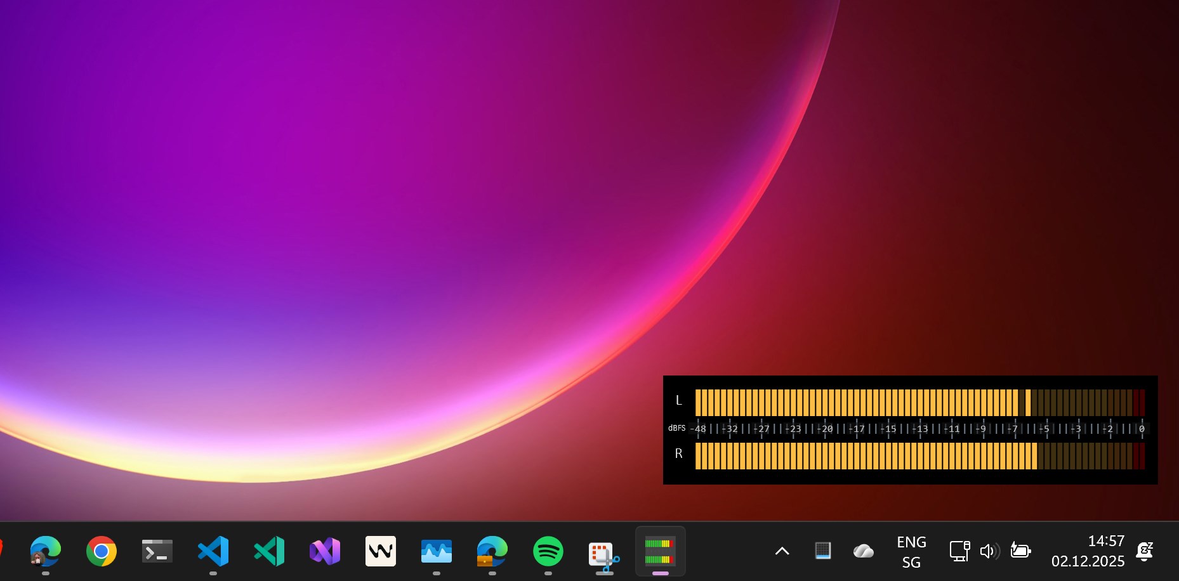
Task: Select the running VU meter app
Action: pos(659,551)
